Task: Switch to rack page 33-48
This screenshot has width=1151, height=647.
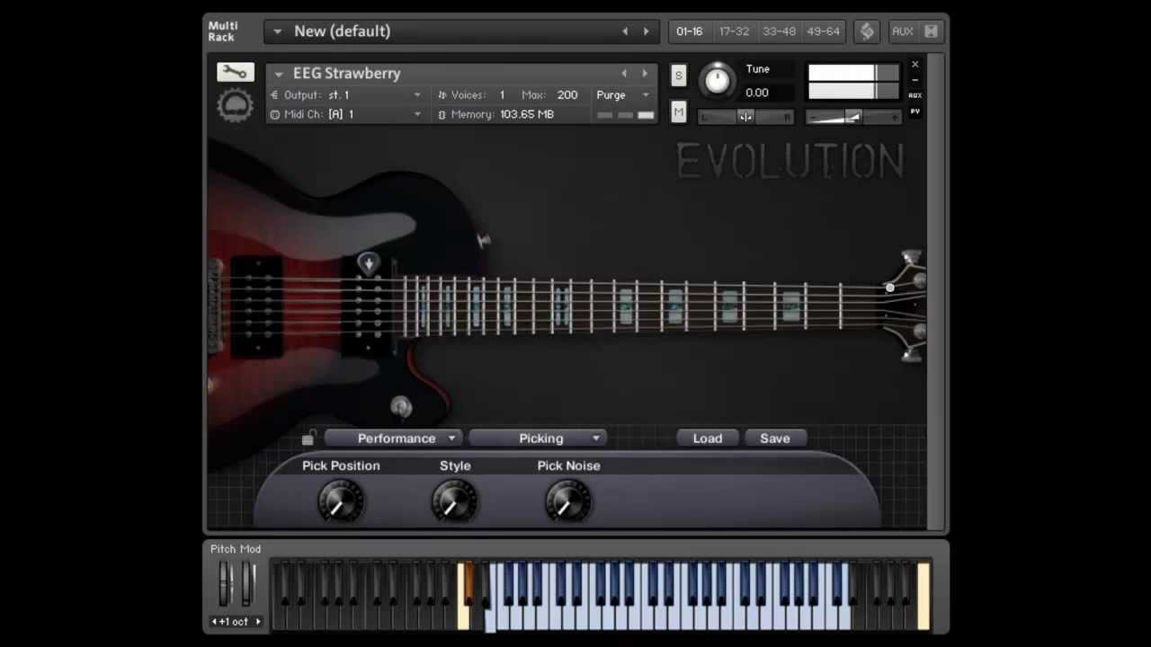Action: [x=779, y=31]
